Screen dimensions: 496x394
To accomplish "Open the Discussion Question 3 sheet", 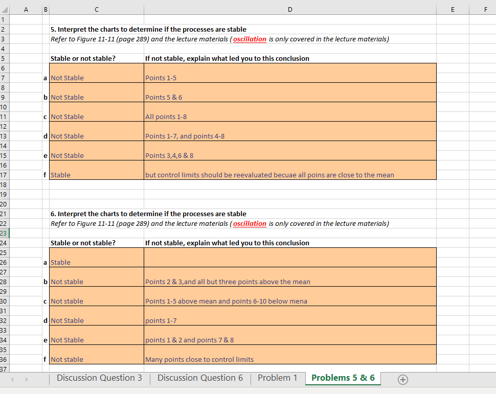I will [99, 378].
